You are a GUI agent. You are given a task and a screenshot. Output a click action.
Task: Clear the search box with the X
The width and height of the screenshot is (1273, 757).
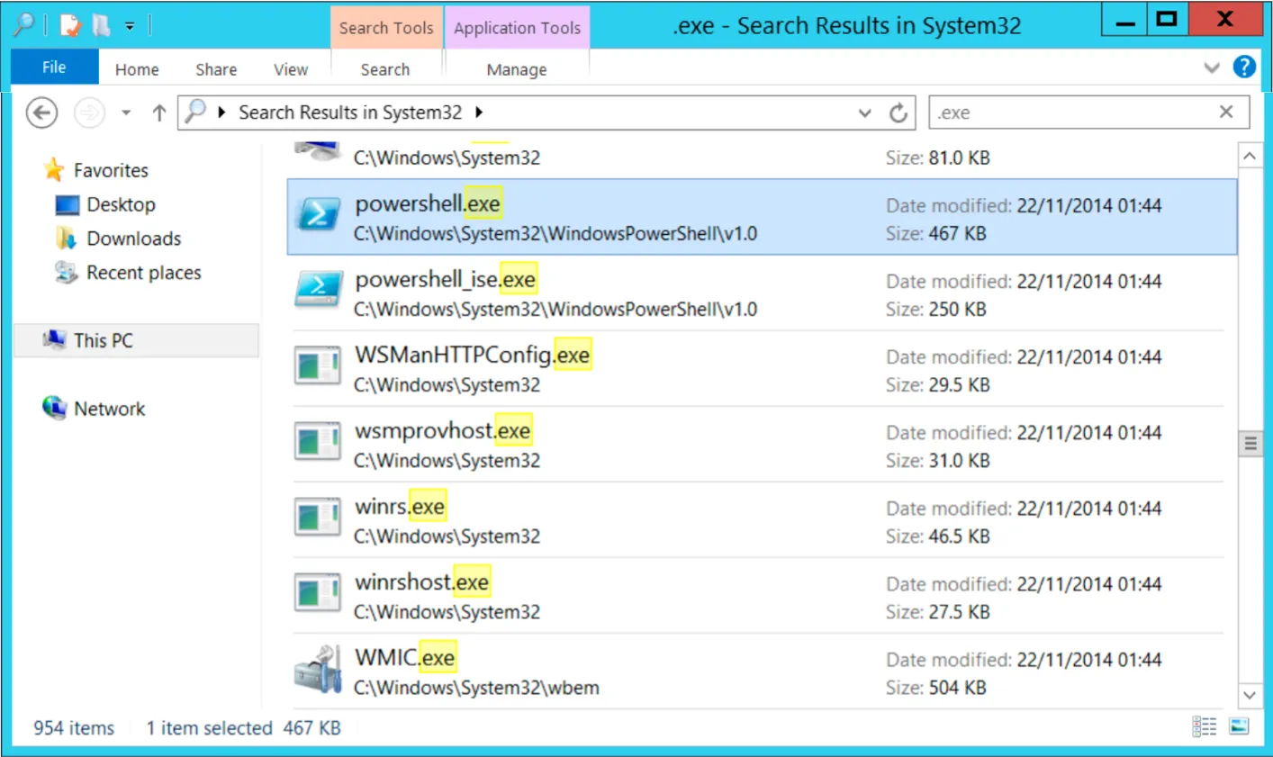coord(1226,113)
